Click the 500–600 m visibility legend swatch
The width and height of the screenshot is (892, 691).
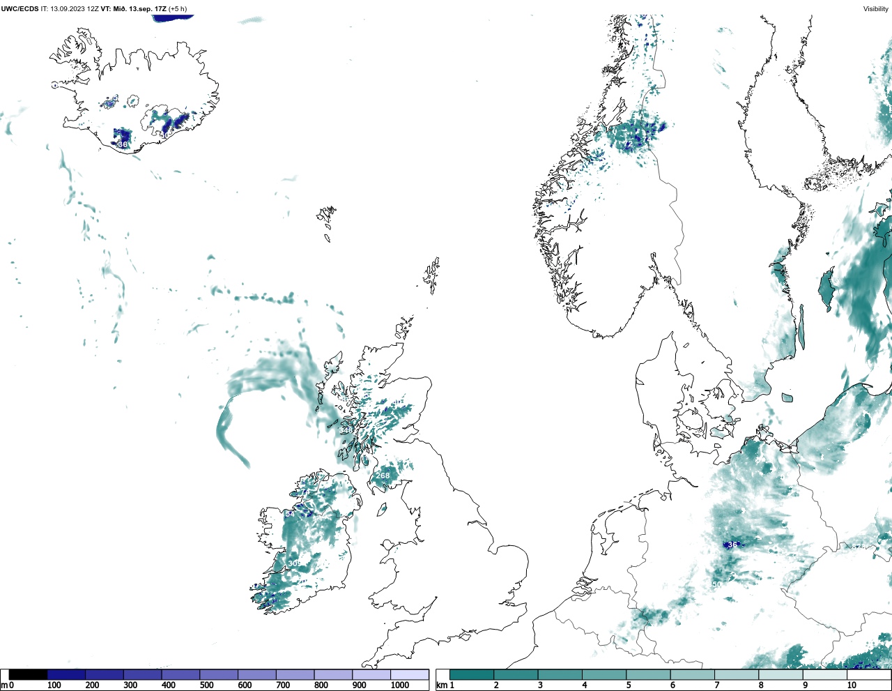(218, 674)
